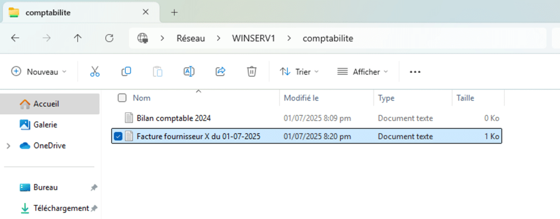Screen dimensions: 560x219
Task: Open the three-dot more options menu
Action: 415,72
